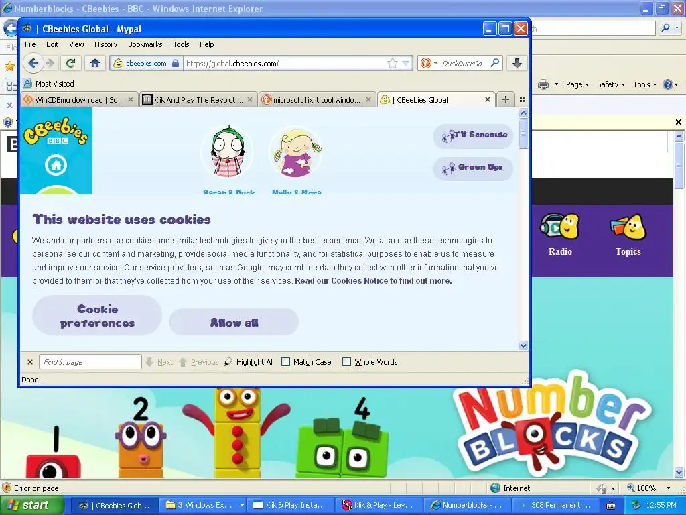686x515 pixels.
Task: Open the View menu in Mypal
Action: 76,44
